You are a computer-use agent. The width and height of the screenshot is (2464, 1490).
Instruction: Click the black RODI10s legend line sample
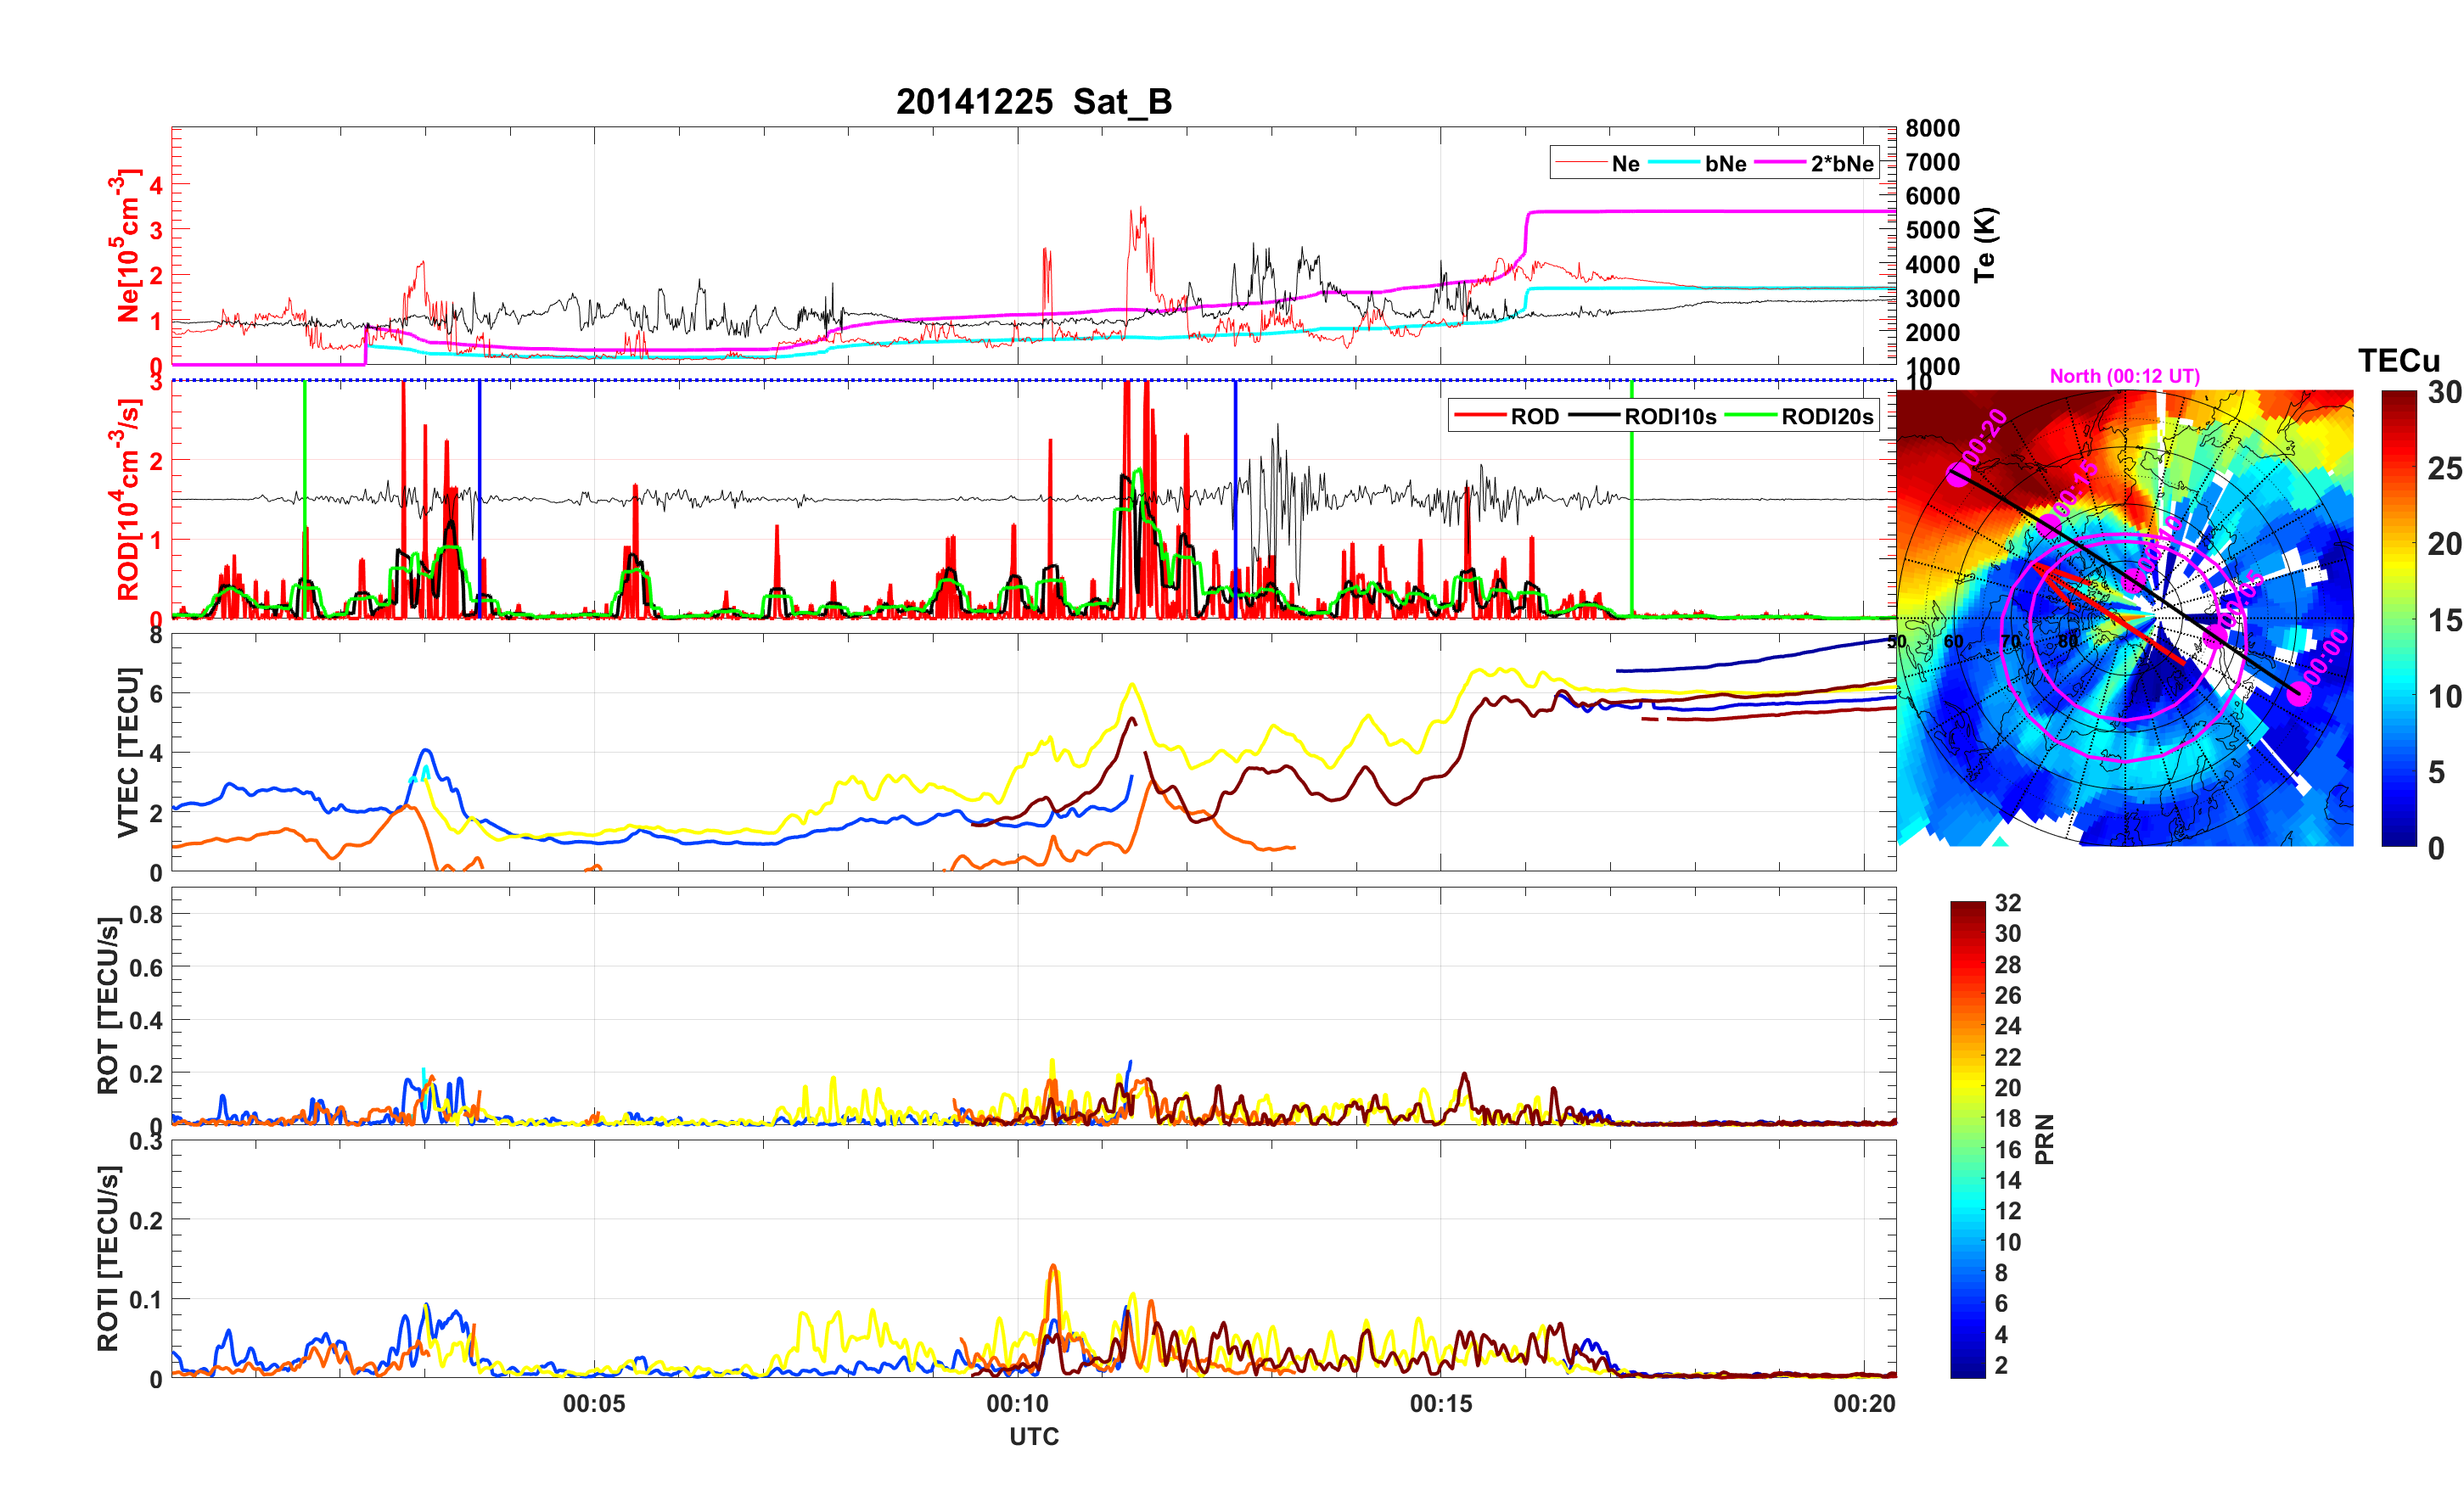1594,416
